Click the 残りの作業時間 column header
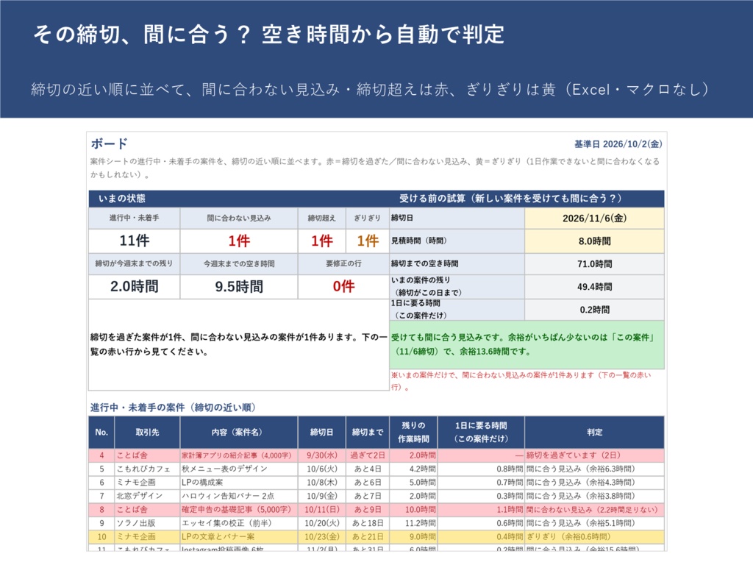The width and height of the screenshot is (753, 565). click(413, 433)
